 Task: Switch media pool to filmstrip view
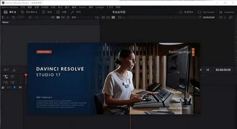point(63,17)
